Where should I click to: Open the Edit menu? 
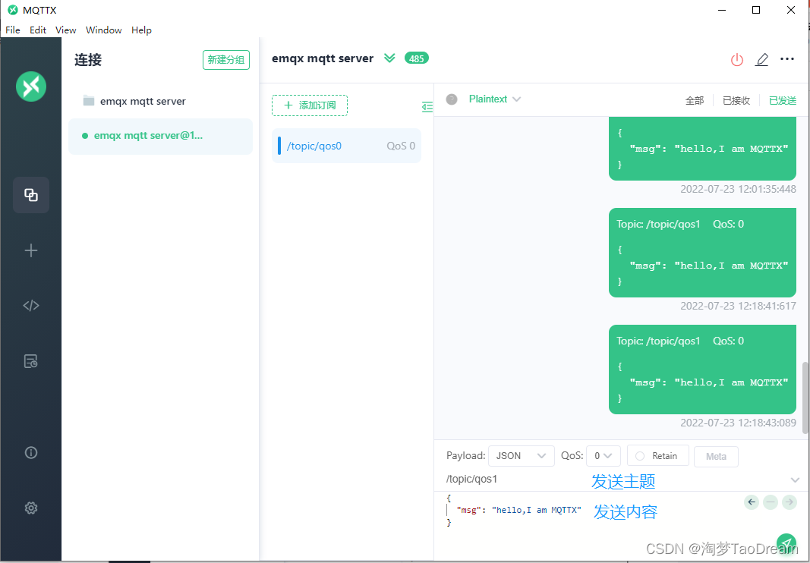click(x=38, y=30)
